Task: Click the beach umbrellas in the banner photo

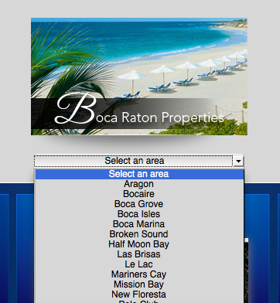Action: point(180,70)
